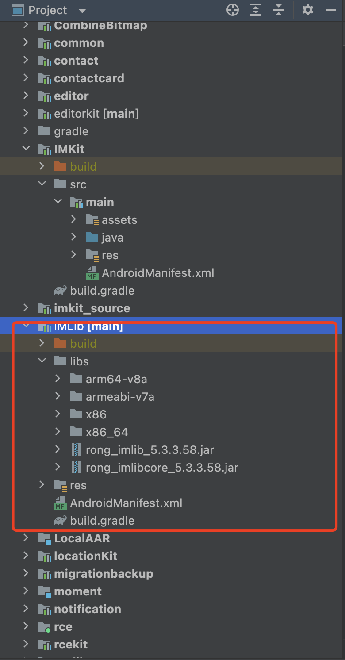Click the manifest icon under IMKit main
Image resolution: width=345 pixels, height=660 pixels.
92,273
